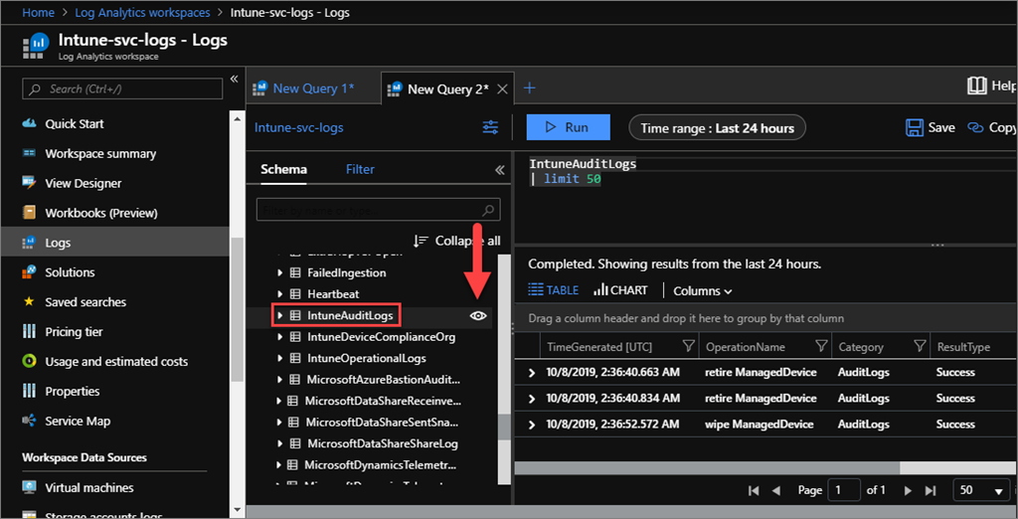Expand the FailedIngestion table node
Image resolution: width=1018 pixels, height=519 pixels.
[279, 272]
